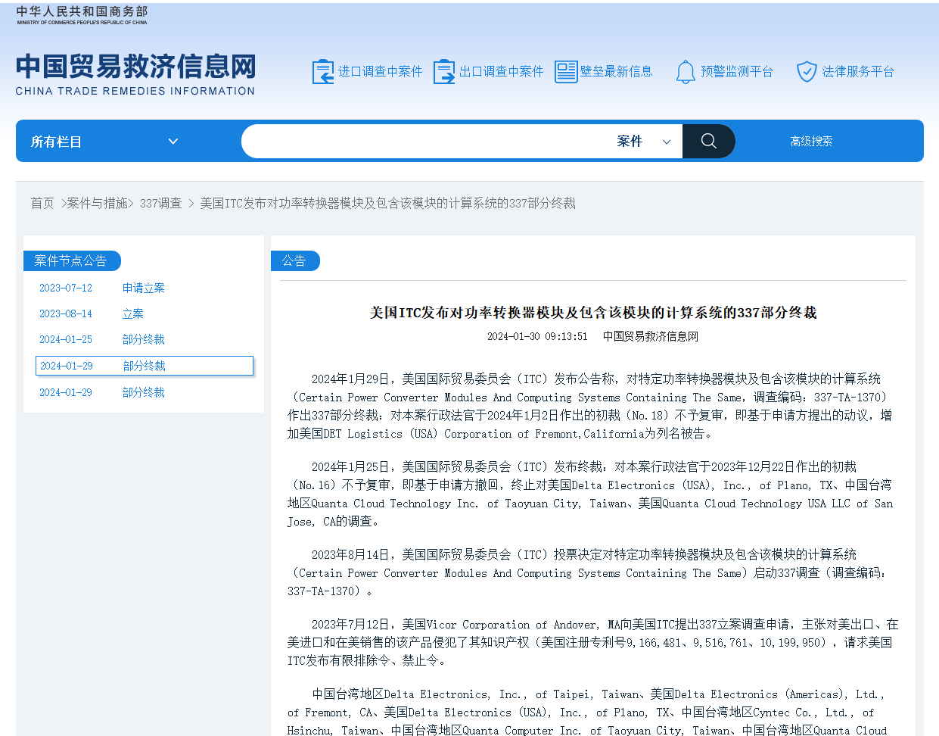939x736 pixels.
Task: Open highlighted 2024-01-29 部分终裁 entry
Action: [144, 366]
